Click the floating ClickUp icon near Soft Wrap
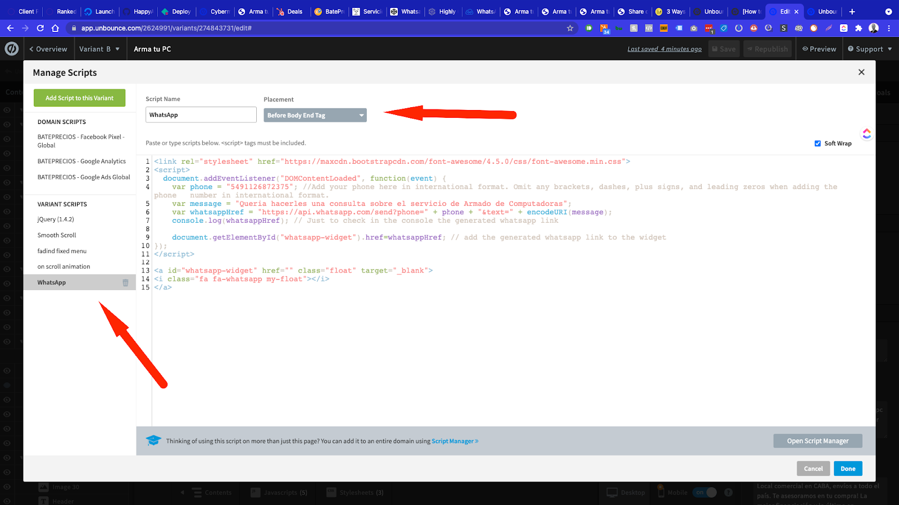 pos(866,134)
